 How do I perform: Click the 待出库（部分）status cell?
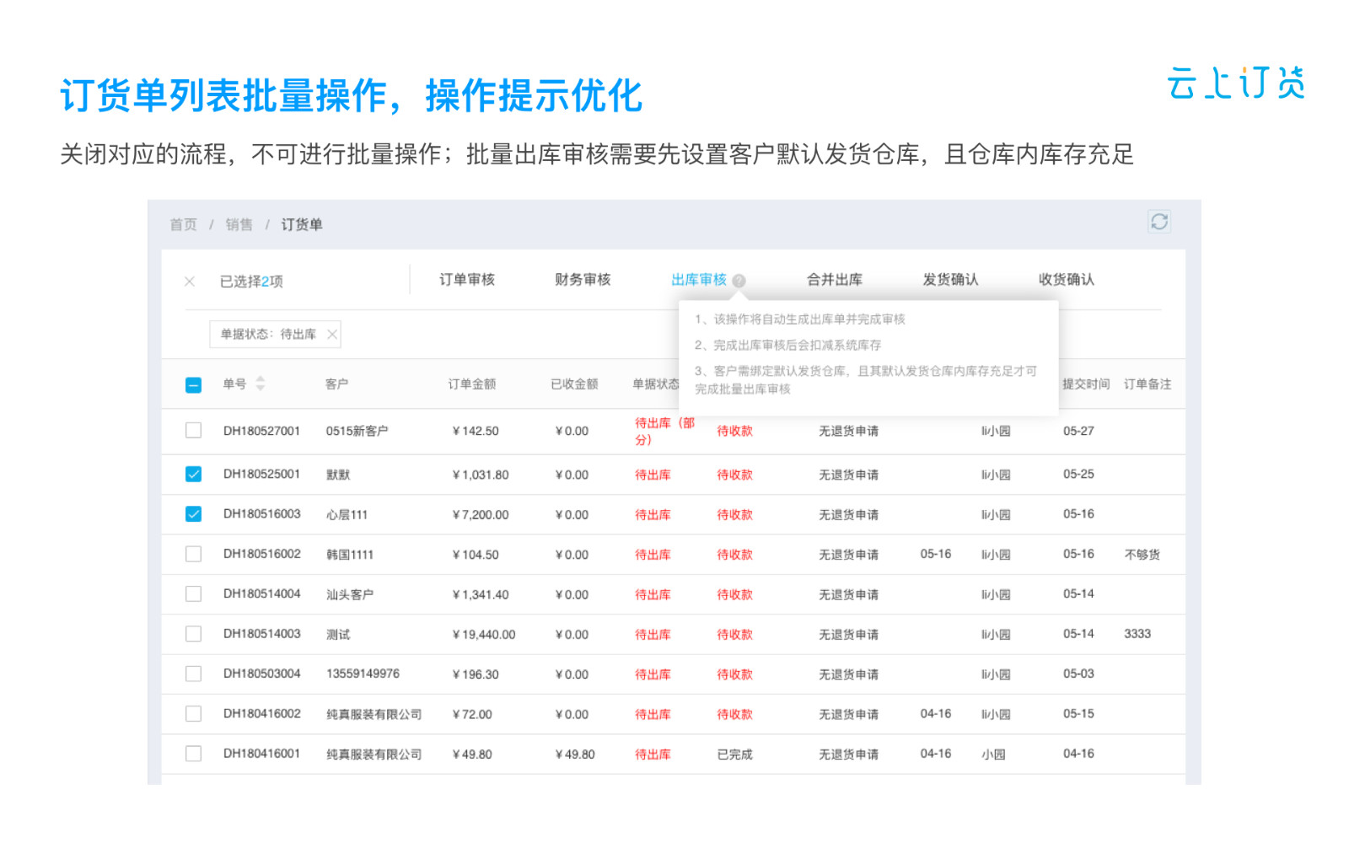[x=665, y=432]
